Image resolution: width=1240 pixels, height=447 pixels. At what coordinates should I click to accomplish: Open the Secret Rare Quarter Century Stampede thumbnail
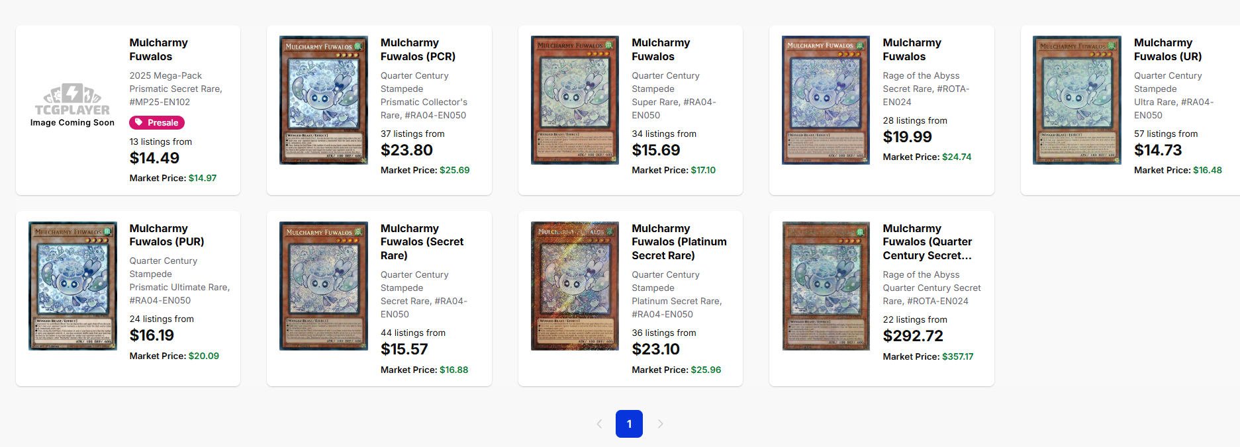click(x=323, y=286)
